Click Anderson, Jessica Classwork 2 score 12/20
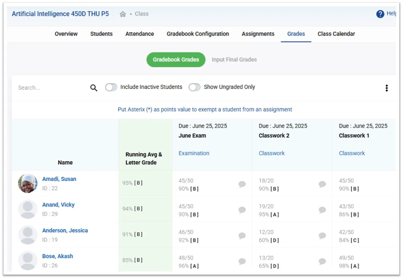 266,232
